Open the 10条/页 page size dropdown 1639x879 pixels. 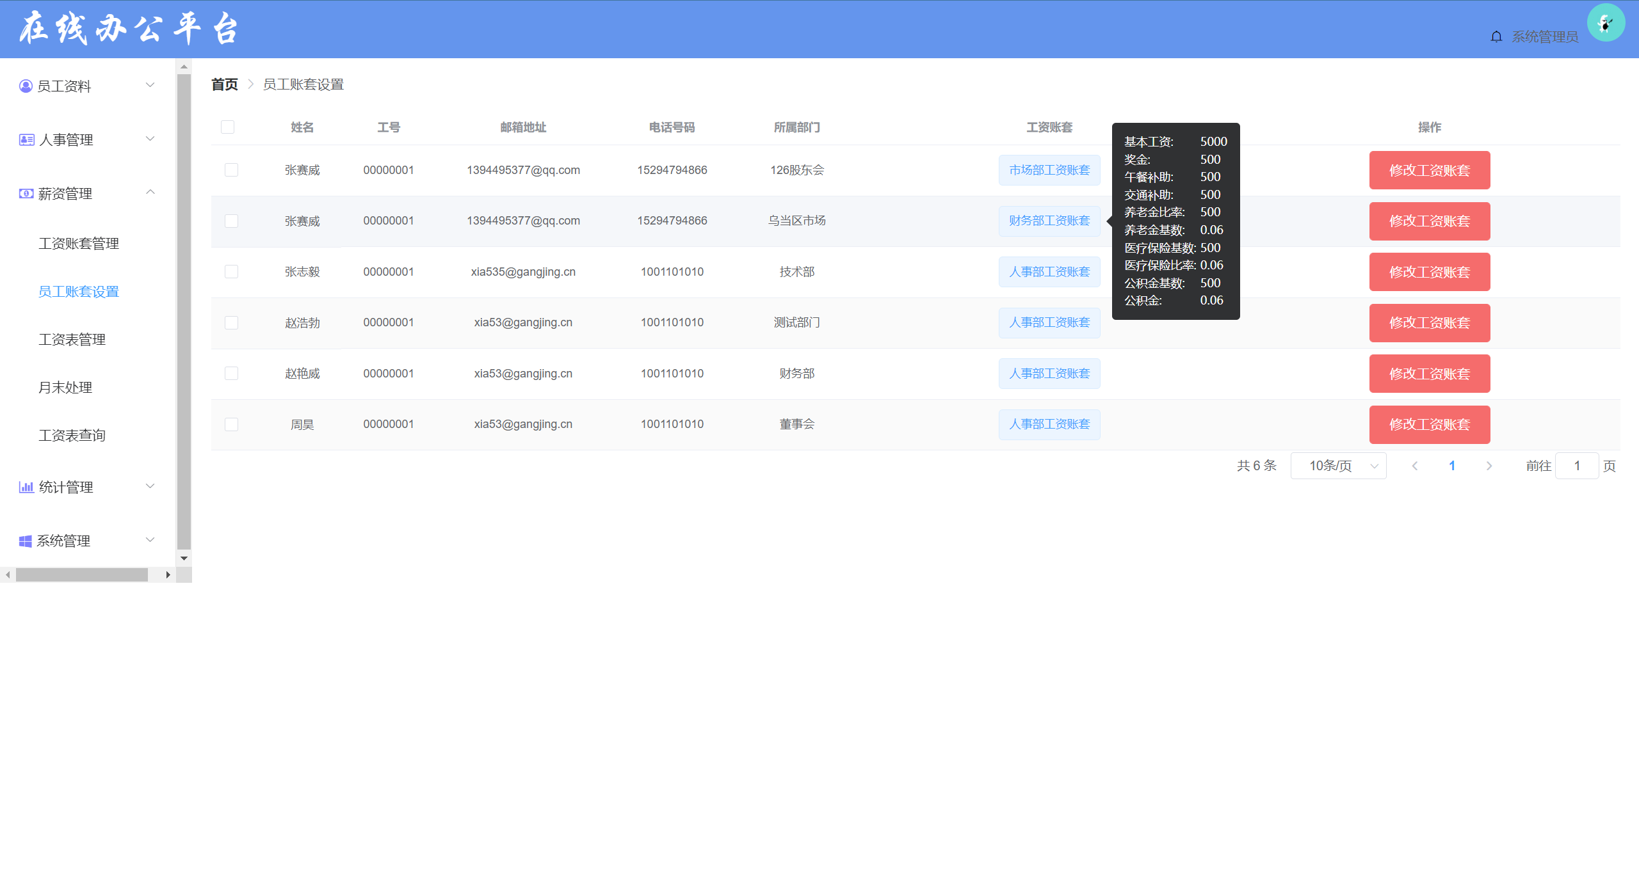pos(1338,466)
